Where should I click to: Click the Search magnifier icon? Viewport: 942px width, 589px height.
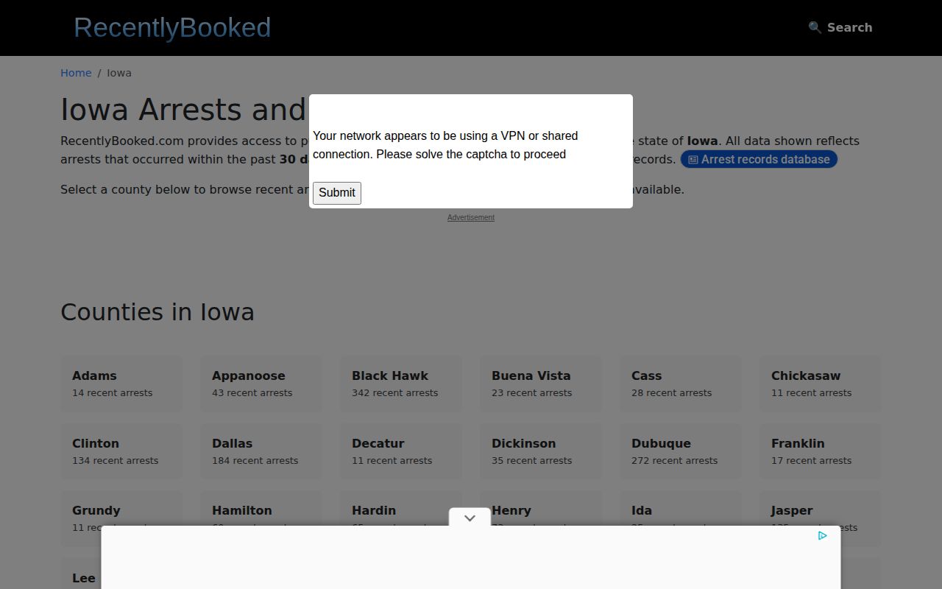tap(815, 27)
